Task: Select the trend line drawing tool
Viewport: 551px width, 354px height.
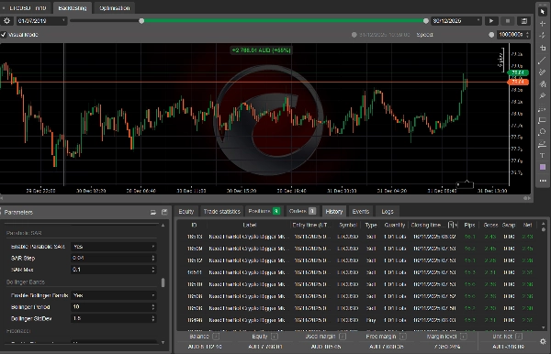Action: [543, 60]
